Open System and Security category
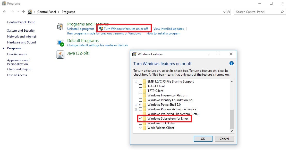 point(21,31)
